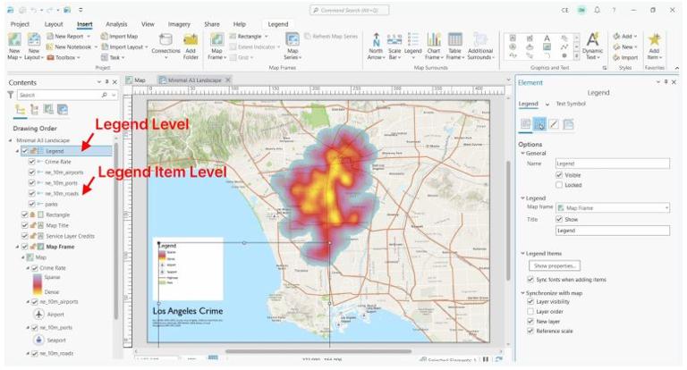The height and width of the screenshot is (370, 687).
Task: Click the legend Name input field
Action: point(613,164)
